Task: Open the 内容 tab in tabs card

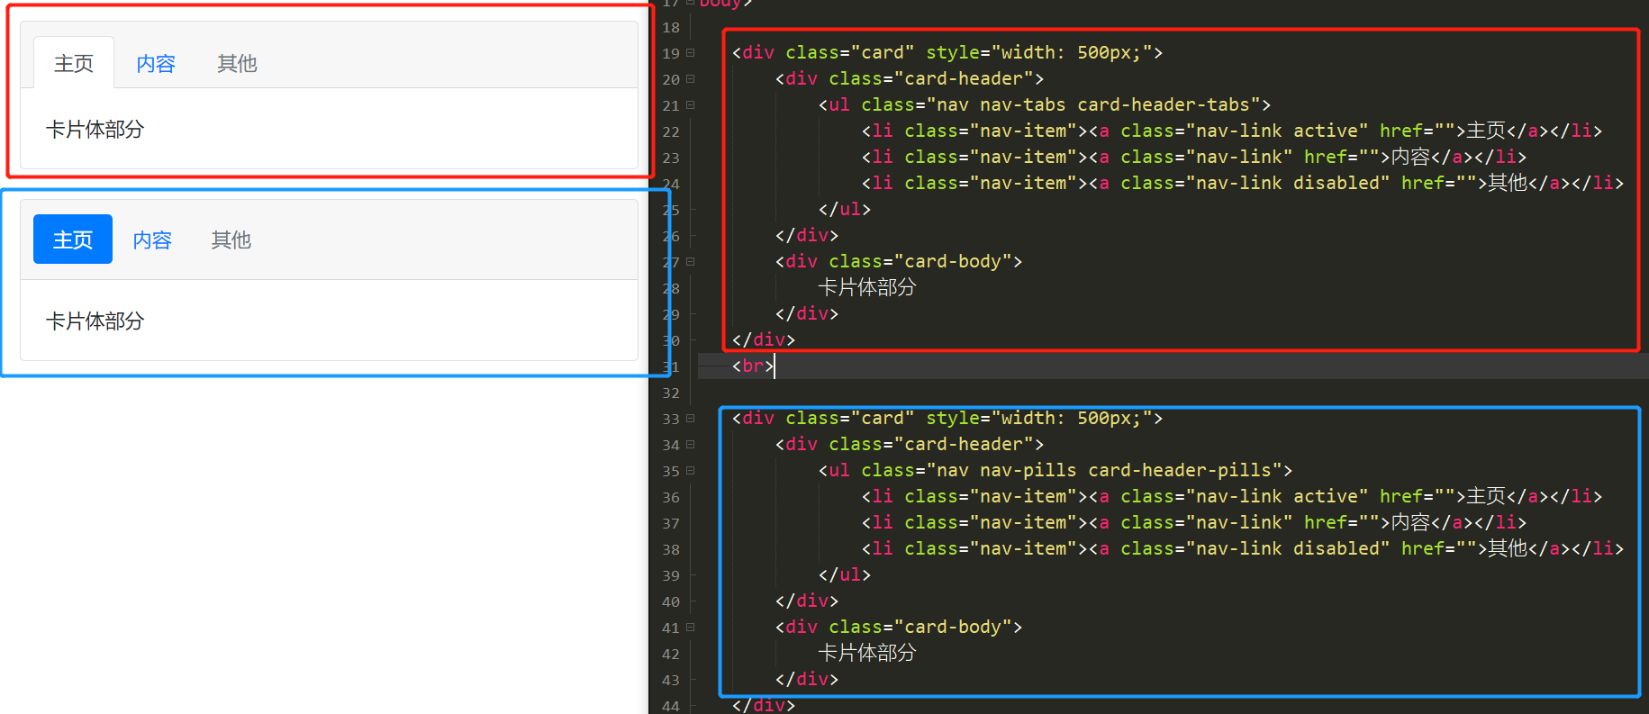Action: [x=156, y=63]
